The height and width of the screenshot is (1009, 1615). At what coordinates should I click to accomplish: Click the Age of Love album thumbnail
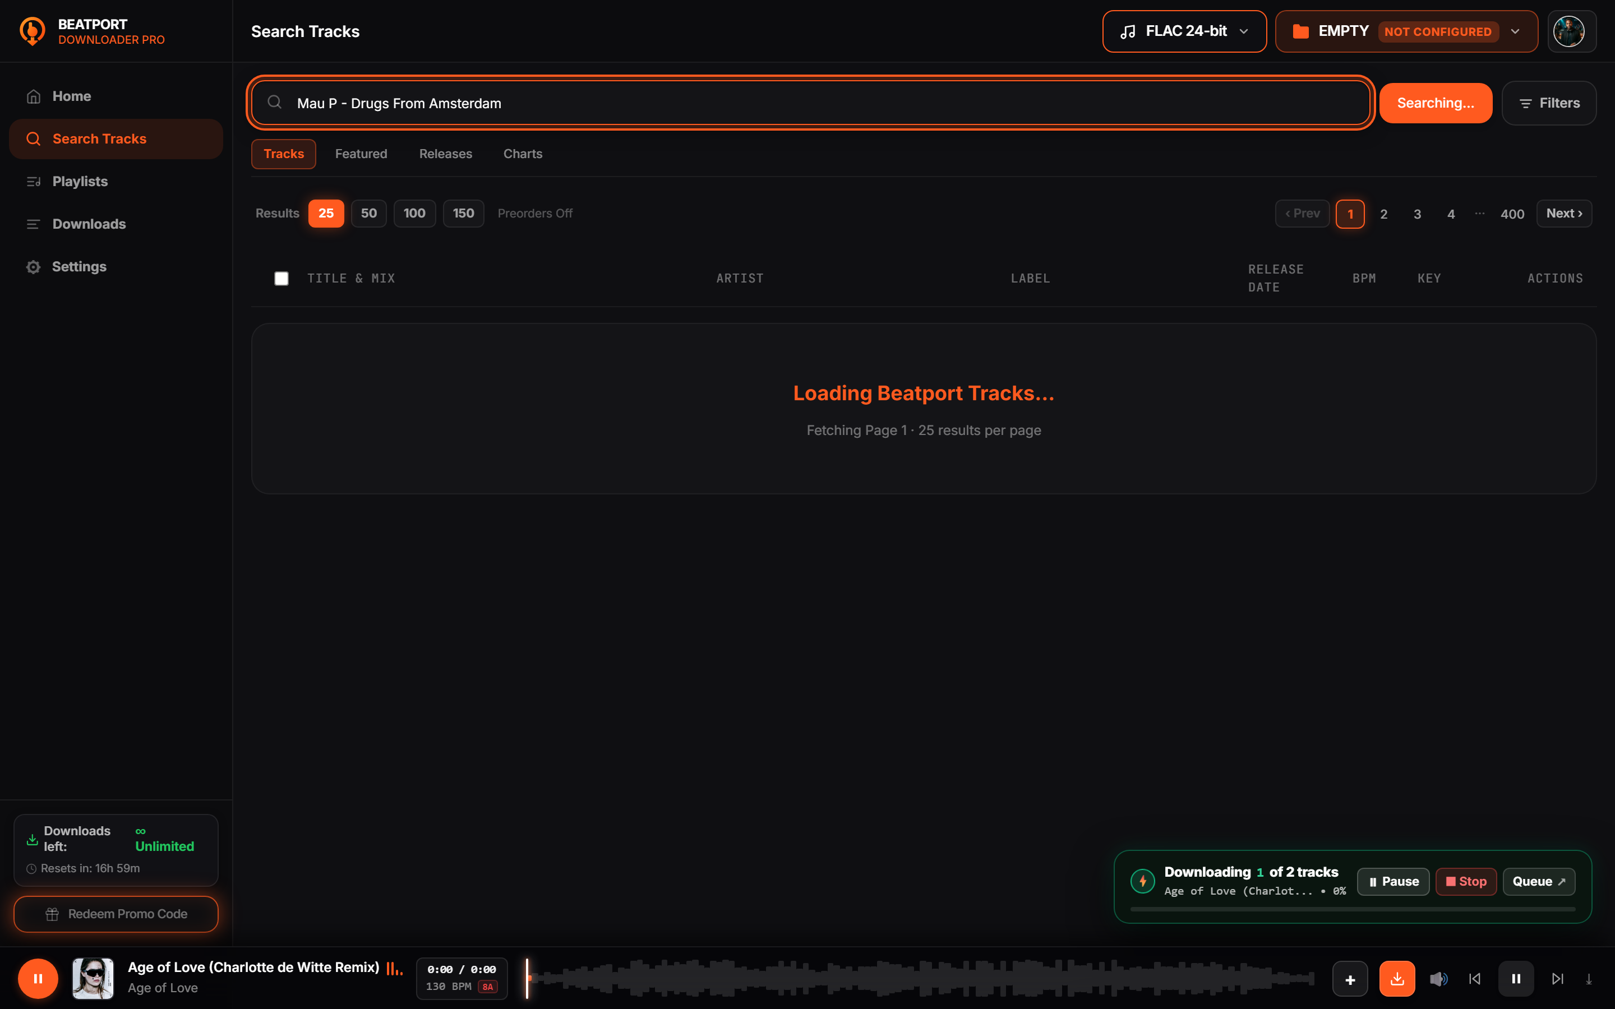pos(93,978)
